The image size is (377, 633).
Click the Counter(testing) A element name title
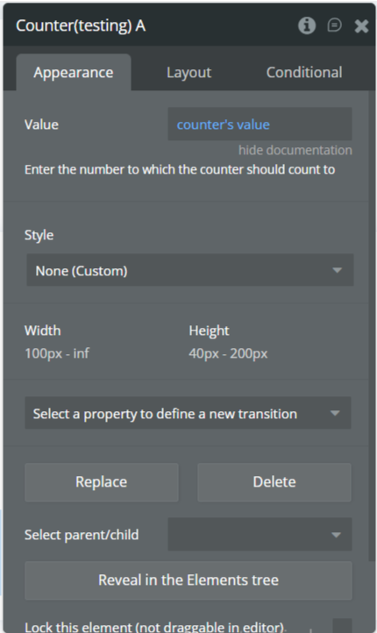point(81,25)
